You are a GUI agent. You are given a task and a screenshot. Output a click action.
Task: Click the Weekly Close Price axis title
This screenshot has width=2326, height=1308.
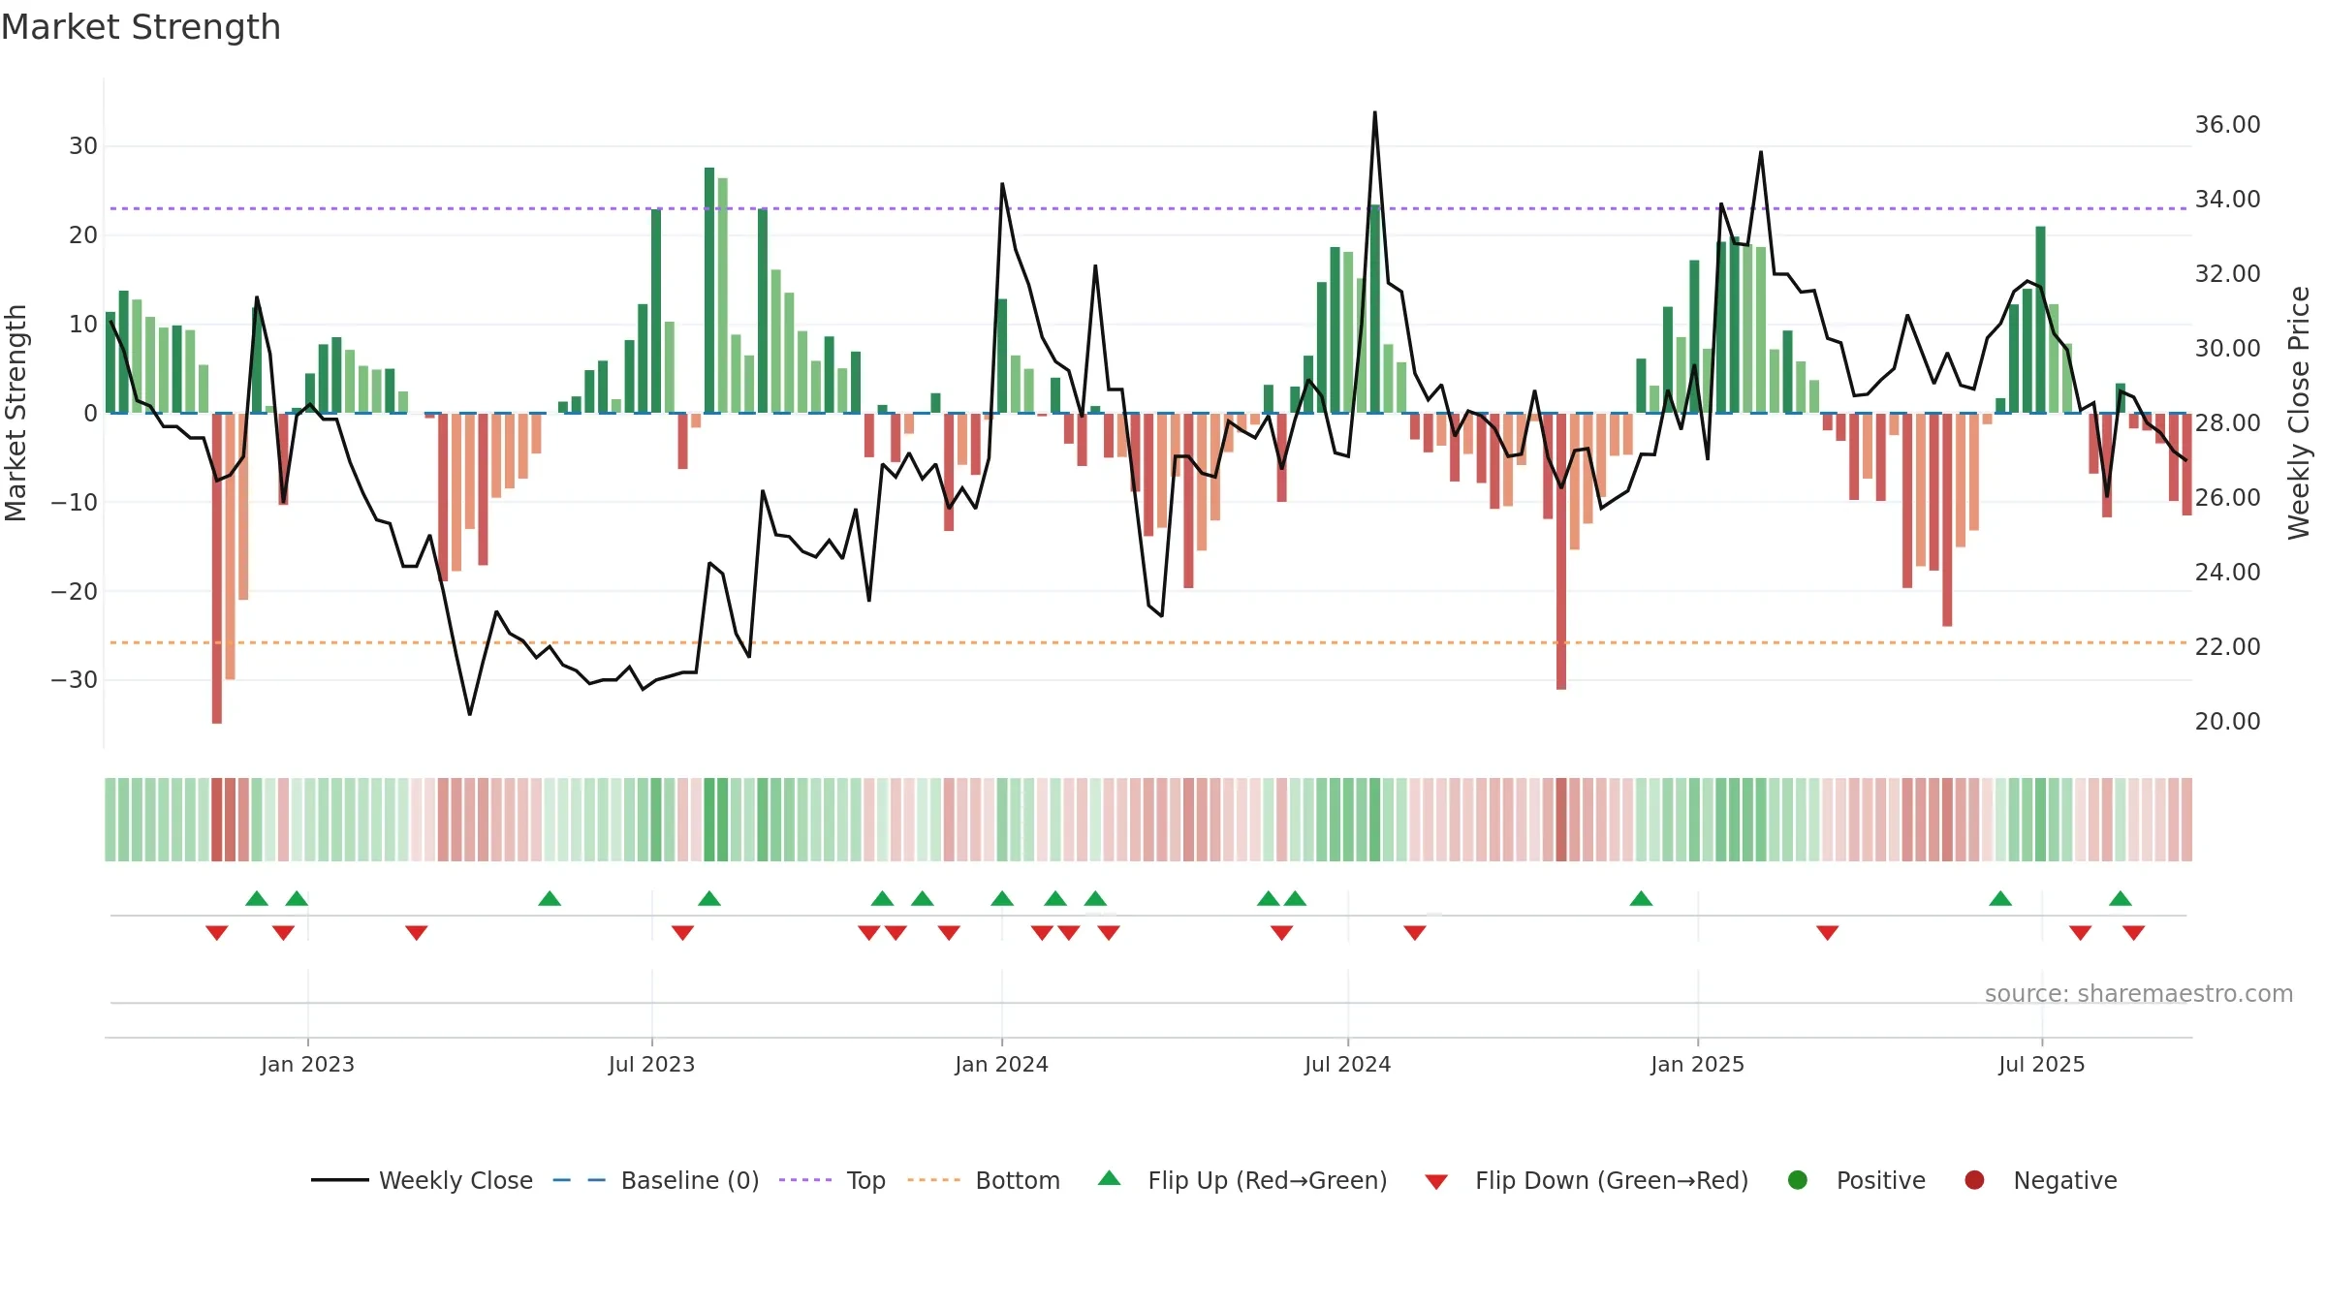click(x=2299, y=413)
